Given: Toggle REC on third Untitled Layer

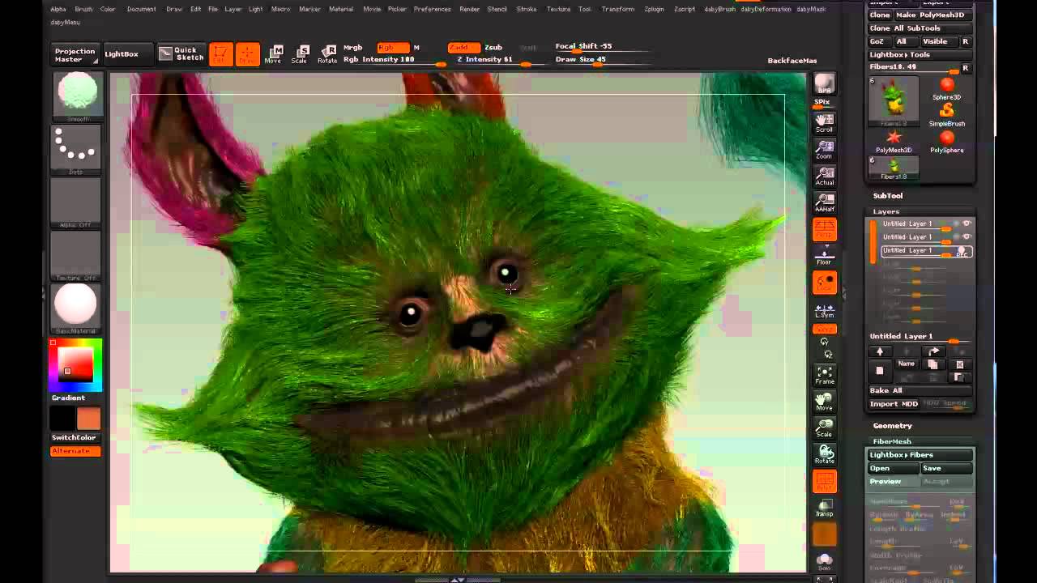Looking at the screenshot, I should pos(962,252).
